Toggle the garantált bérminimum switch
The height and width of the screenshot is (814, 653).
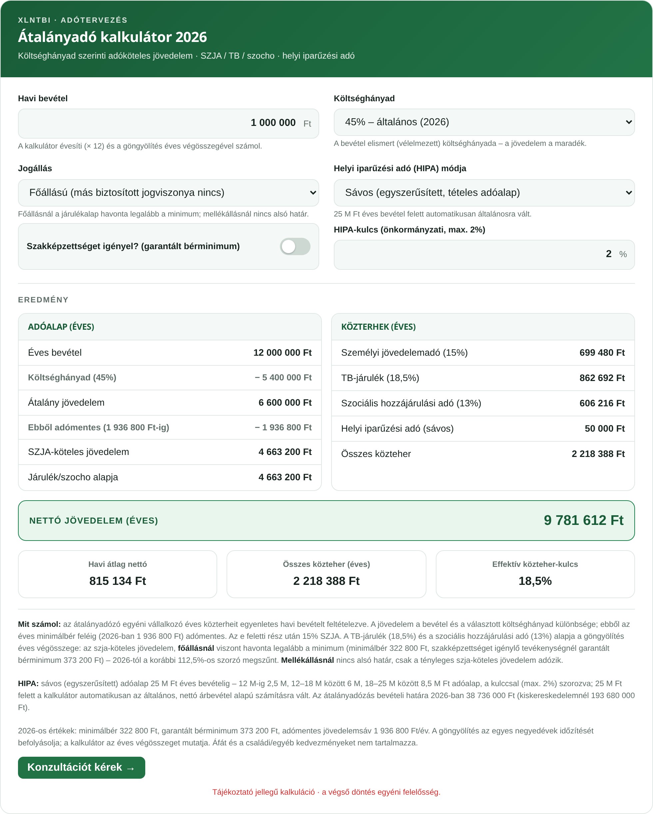pos(295,246)
